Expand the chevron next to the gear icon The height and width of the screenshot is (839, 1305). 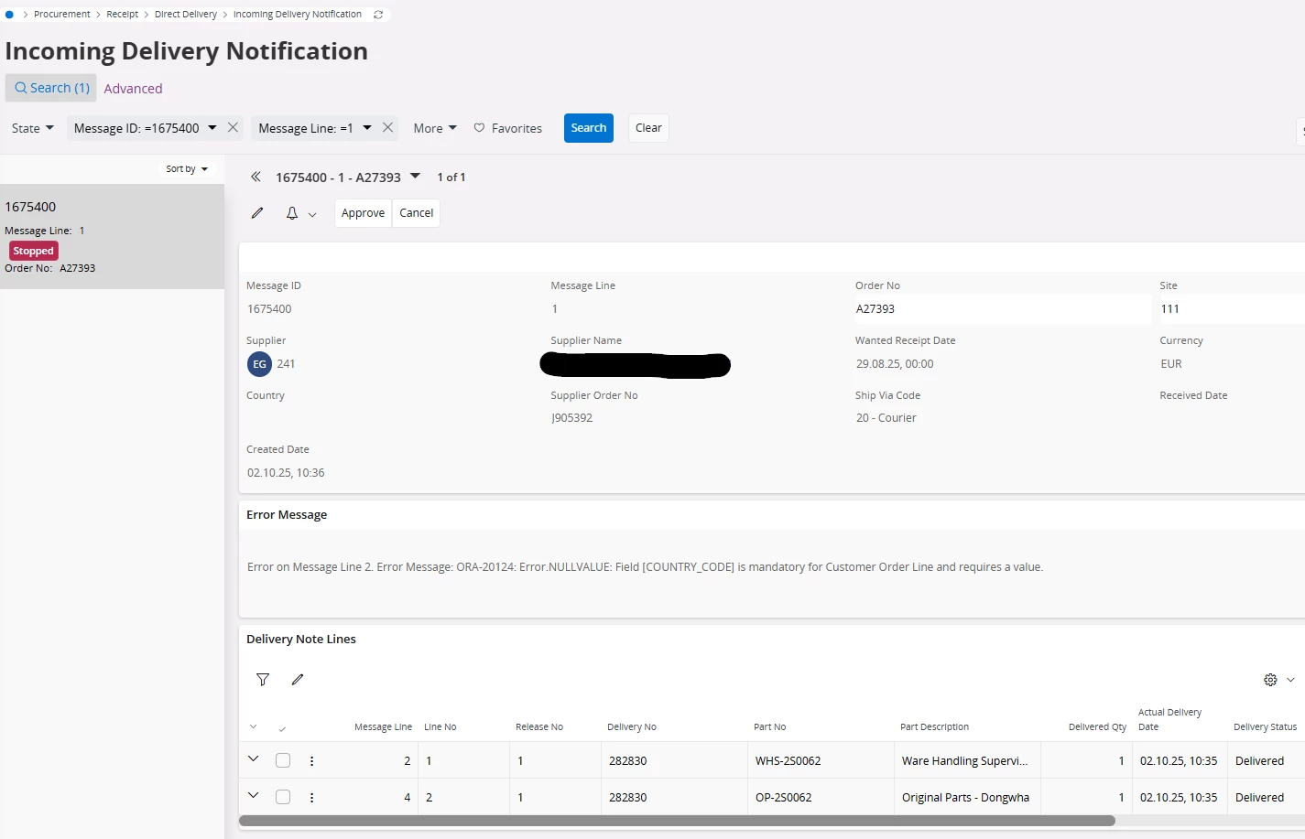point(1290,680)
